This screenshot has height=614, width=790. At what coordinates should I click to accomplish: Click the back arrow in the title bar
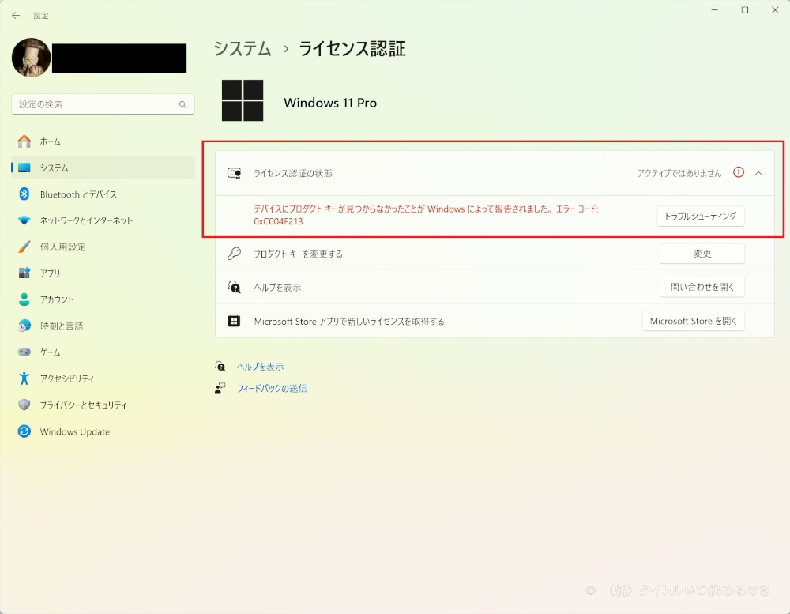click(x=16, y=16)
